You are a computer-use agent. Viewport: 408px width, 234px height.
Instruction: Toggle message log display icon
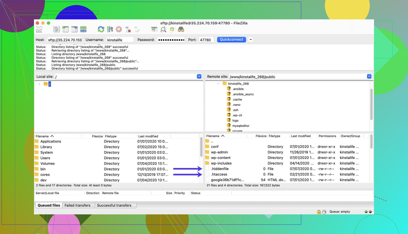(x=57, y=29)
